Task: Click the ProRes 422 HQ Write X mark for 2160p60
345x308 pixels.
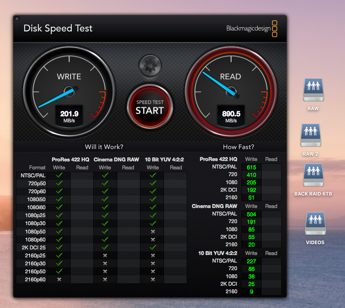Action: coord(59,279)
